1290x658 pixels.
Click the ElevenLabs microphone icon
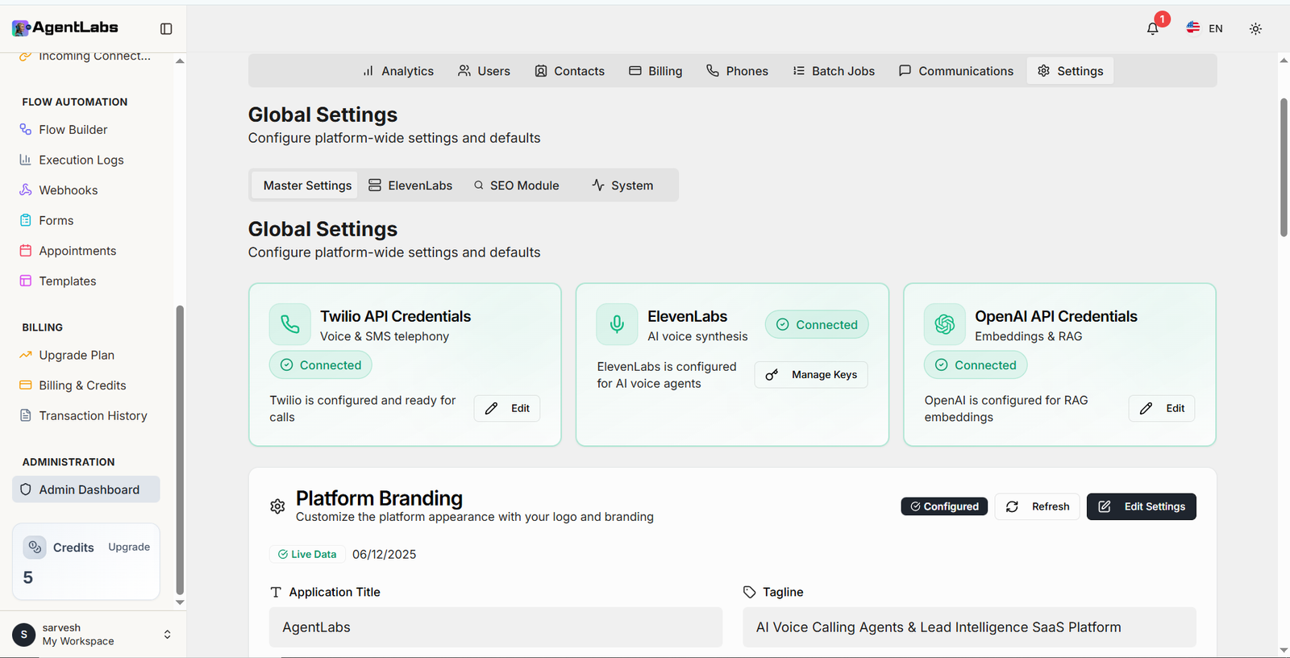pyautogui.click(x=617, y=324)
